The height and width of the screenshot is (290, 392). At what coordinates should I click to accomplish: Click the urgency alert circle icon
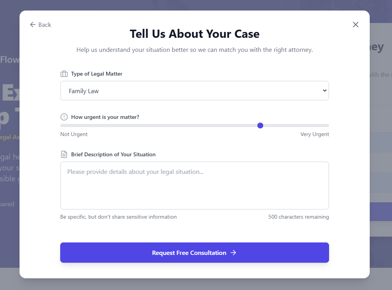click(64, 117)
